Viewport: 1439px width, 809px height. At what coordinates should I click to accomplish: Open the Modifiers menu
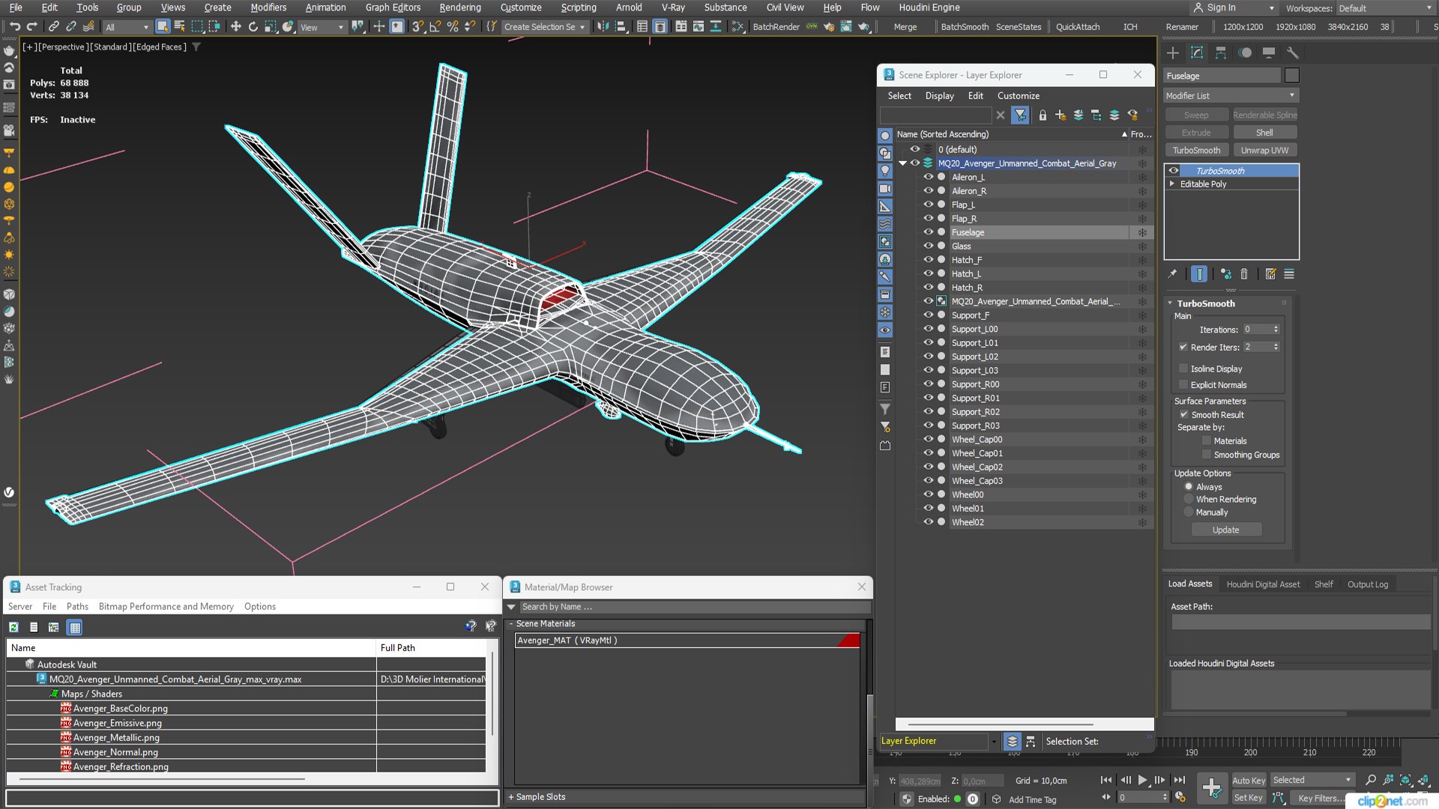coord(268,7)
